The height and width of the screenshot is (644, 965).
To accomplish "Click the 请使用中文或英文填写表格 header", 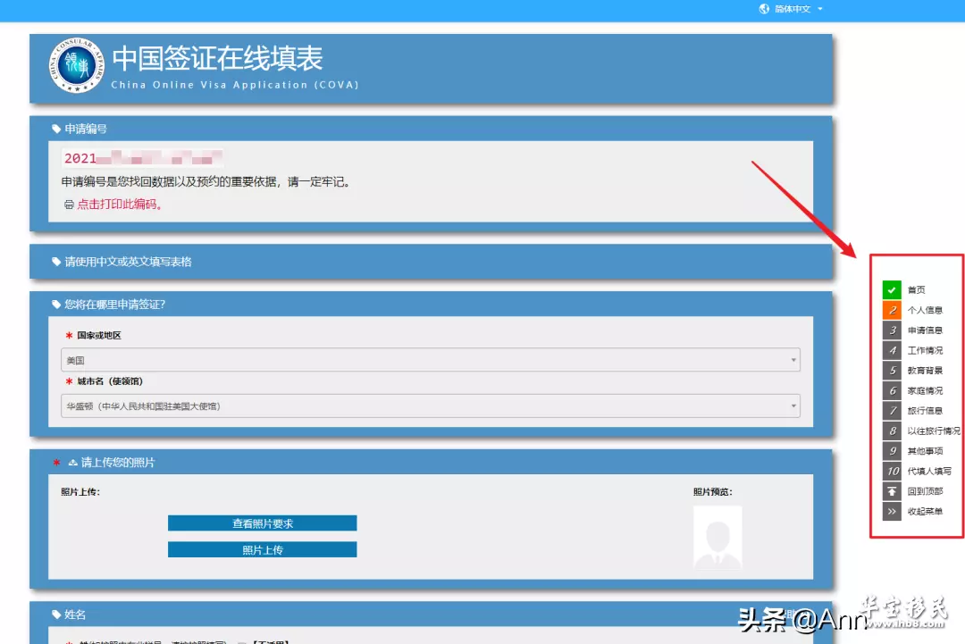I will (x=128, y=262).
